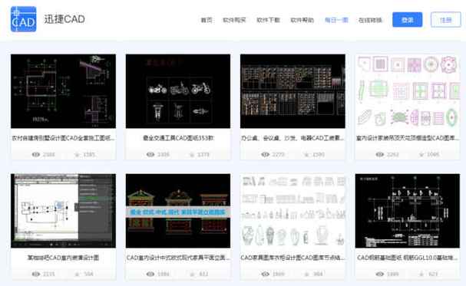Click the CAD家具图库衣柜设计图 card title
Viewport: 466px width, 286px height.
pos(292,258)
